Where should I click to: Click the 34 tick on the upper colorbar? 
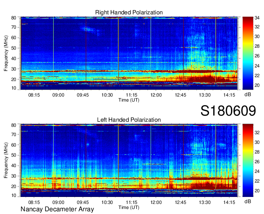click(257, 17)
